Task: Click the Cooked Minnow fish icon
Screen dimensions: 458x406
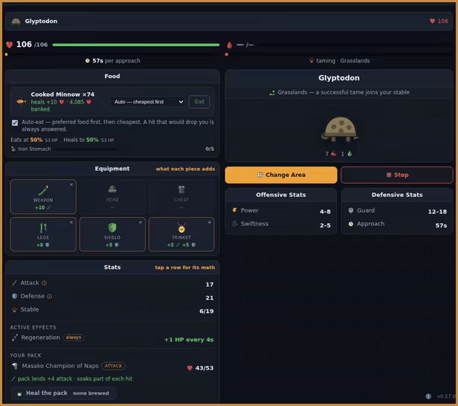Action: coord(21,101)
